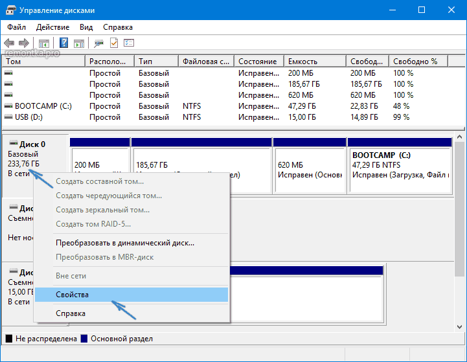467x362 pixels.
Task: Choose Преобразовать в динамический диск
Action: pyautogui.click(x=125, y=243)
